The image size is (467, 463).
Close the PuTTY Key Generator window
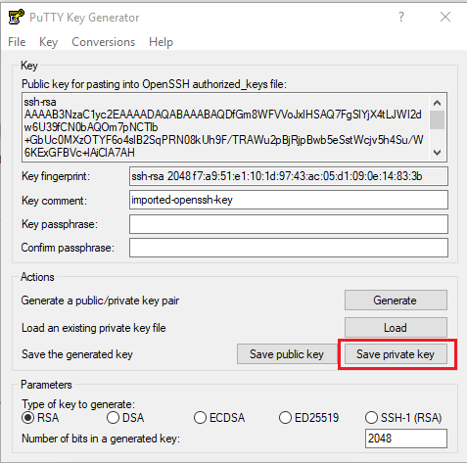coord(445,17)
